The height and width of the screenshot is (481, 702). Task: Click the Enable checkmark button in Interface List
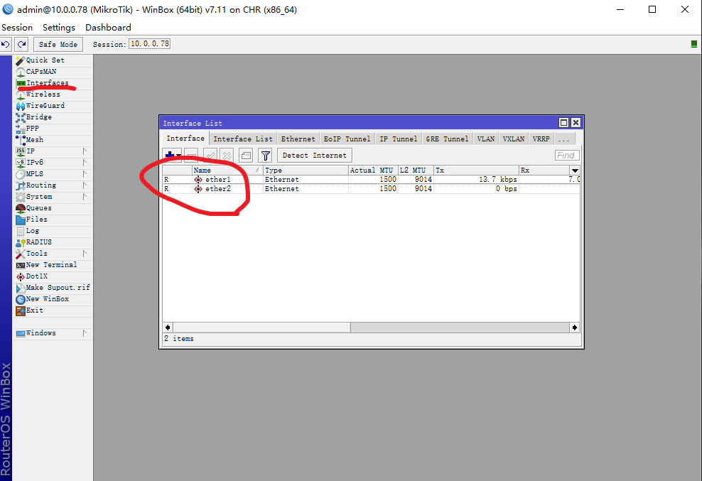210,156
